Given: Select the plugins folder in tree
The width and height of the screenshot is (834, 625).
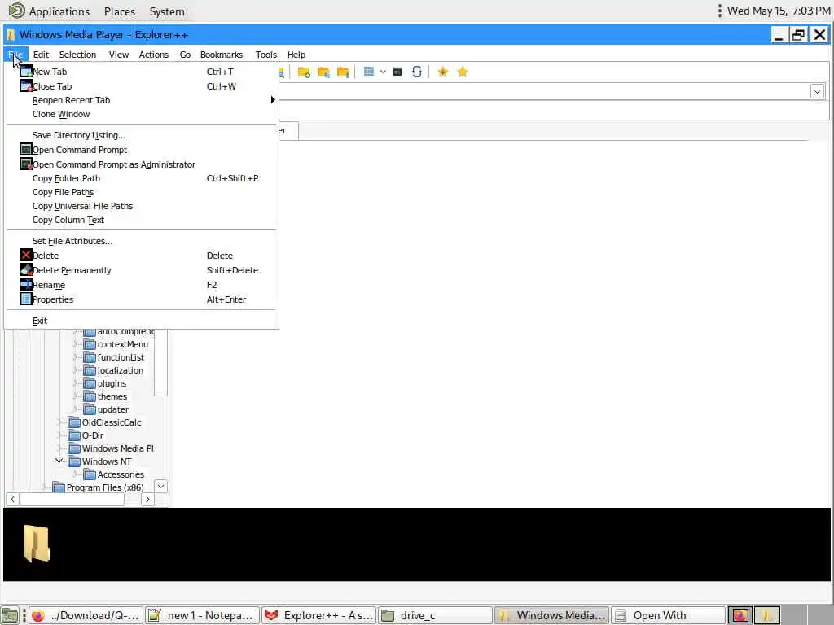Looking at the screenshot, I should (112, 383).
